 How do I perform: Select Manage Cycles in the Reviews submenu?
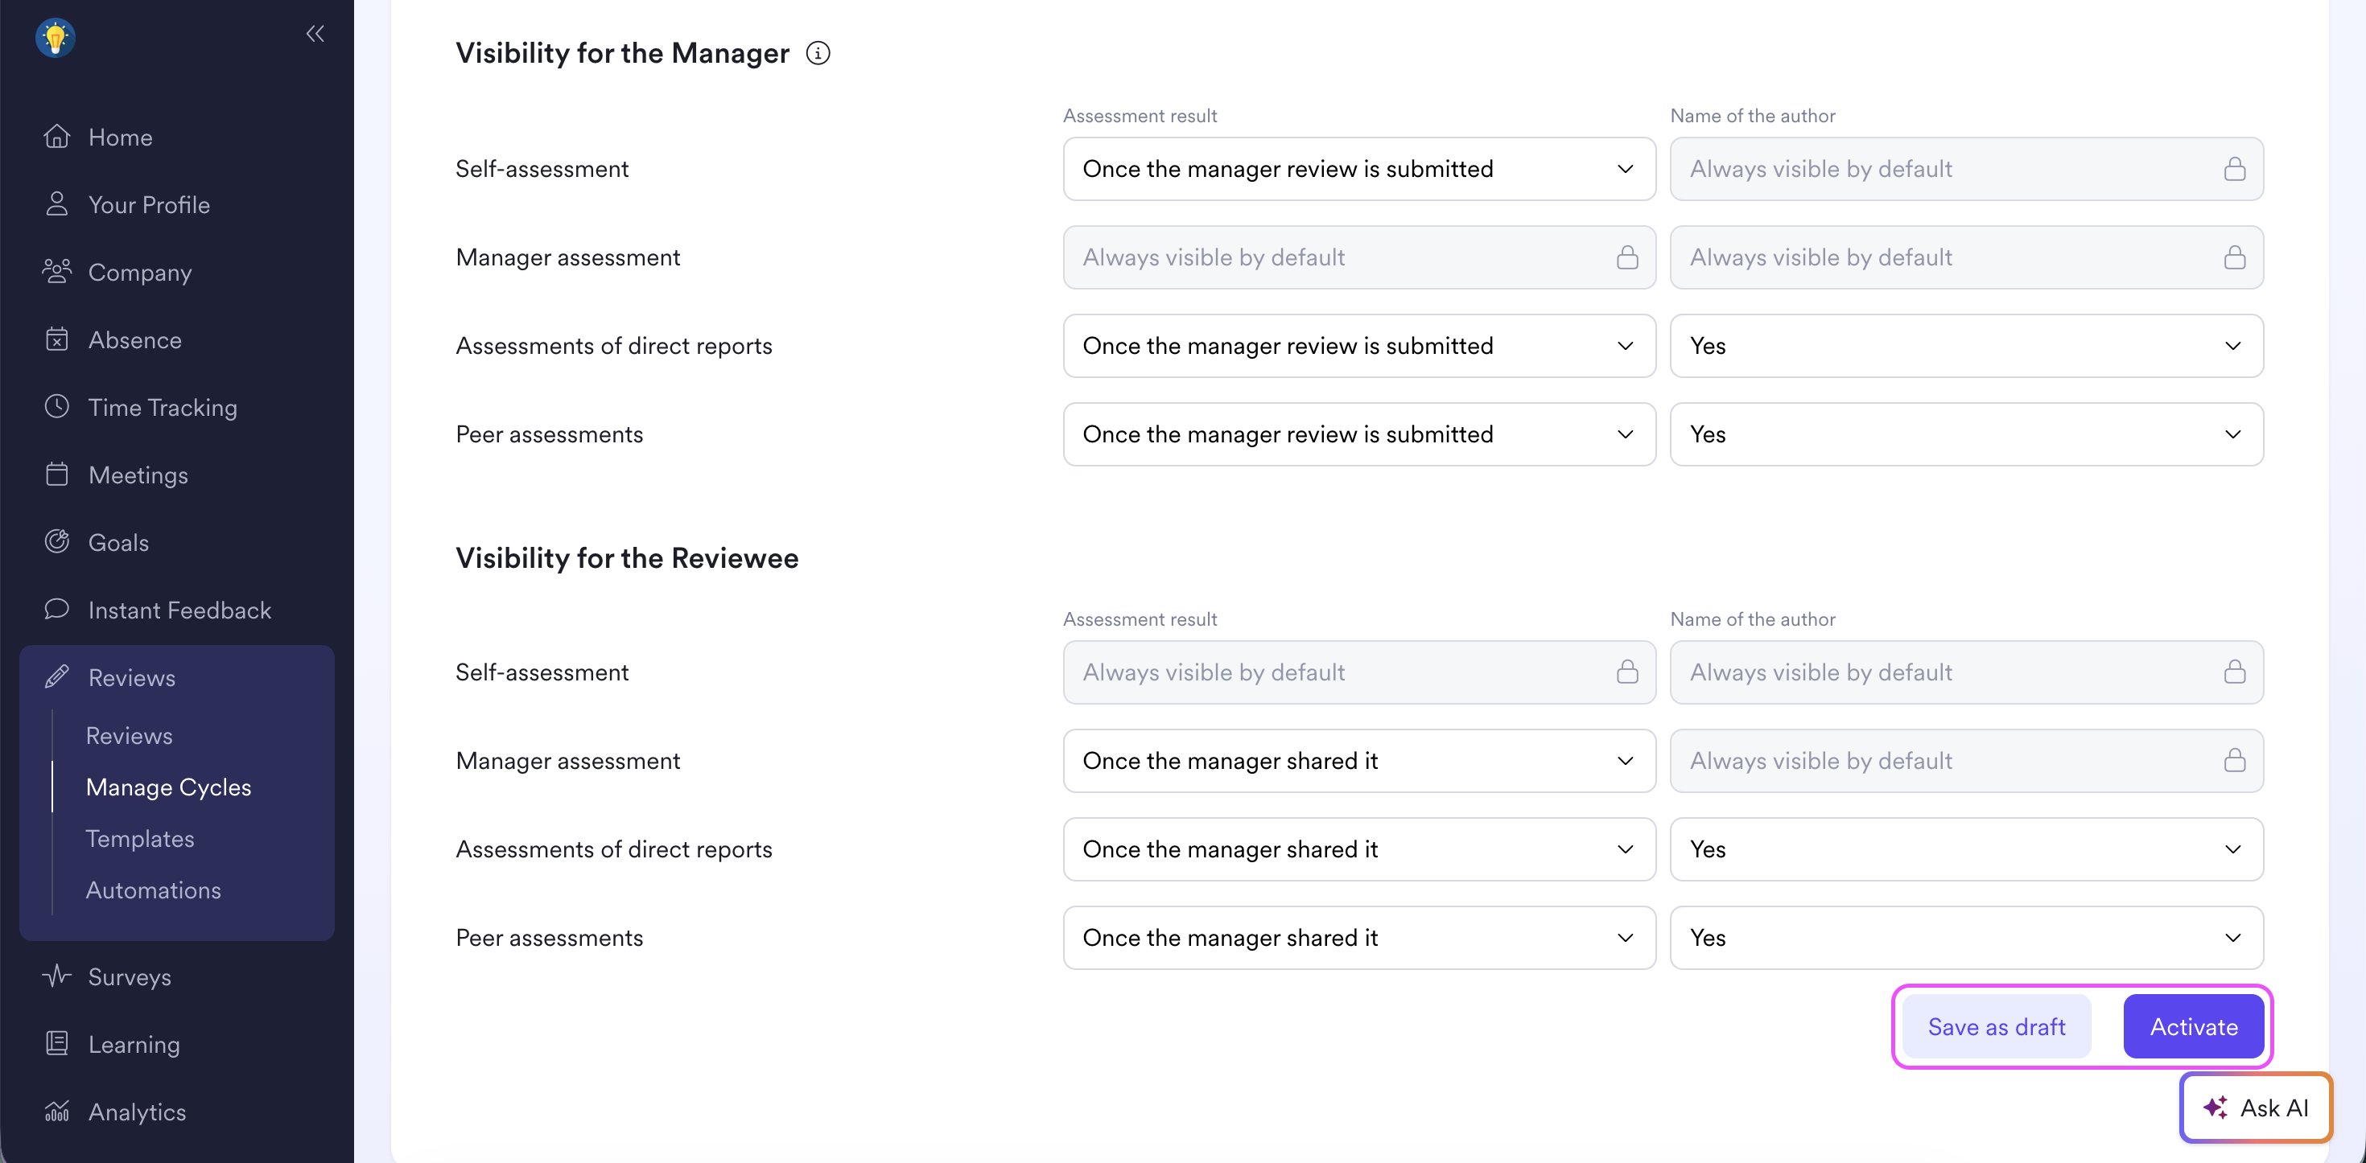pyautogui.click(x=168, y=787)
